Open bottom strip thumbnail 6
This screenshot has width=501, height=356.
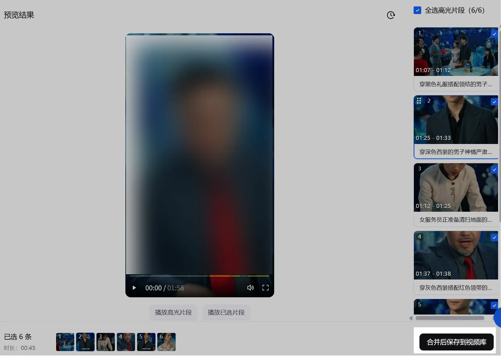tap(166, 342)
